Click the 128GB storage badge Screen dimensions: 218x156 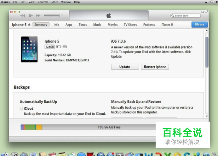coord(49,47)
